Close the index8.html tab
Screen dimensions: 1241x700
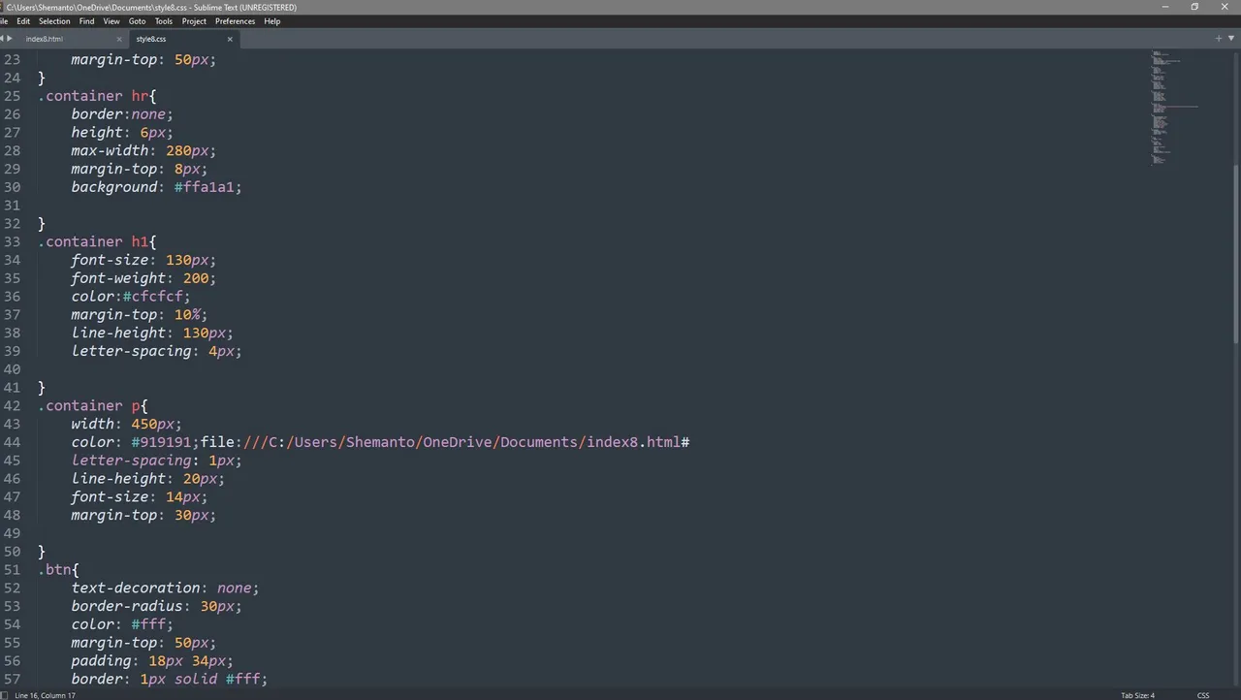119,39
